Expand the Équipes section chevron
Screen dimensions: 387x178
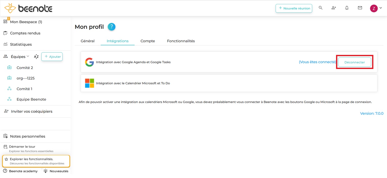click(28, 56)
